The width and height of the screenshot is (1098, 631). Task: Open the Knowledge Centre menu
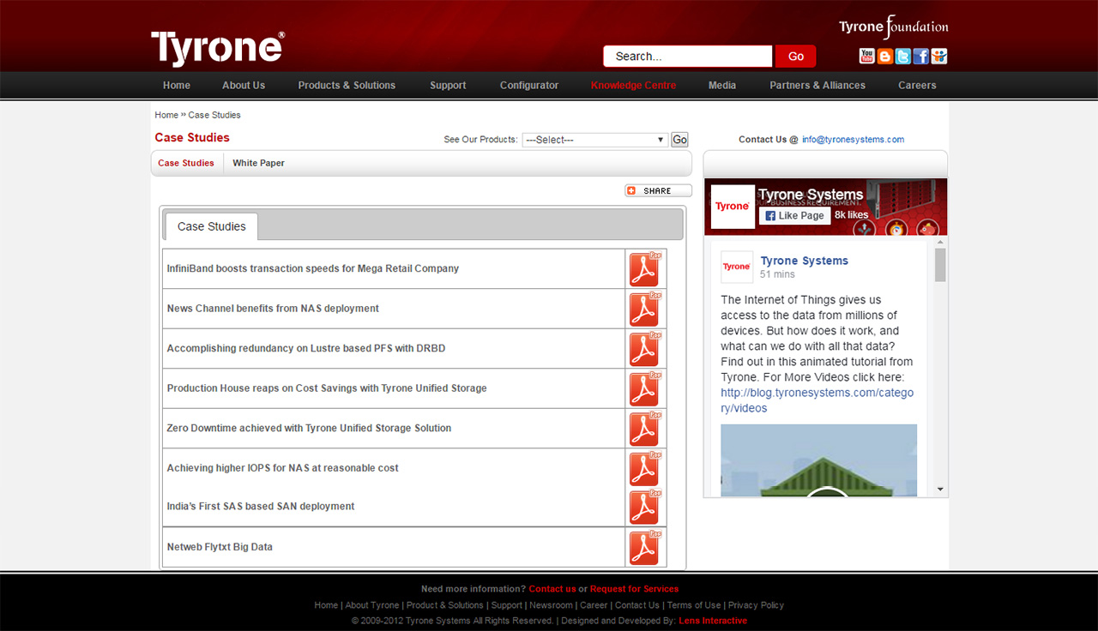[x=633, y=86]
